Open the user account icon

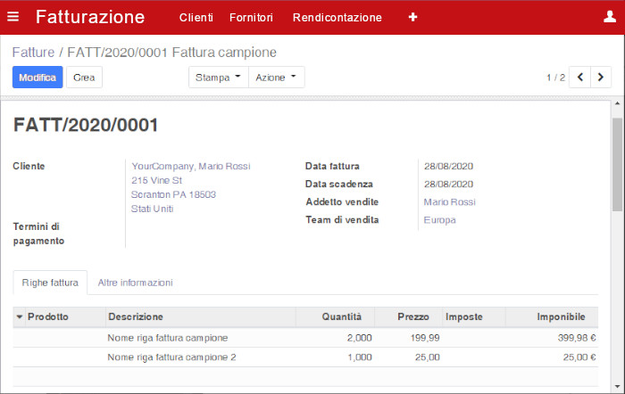pos(610,17)
